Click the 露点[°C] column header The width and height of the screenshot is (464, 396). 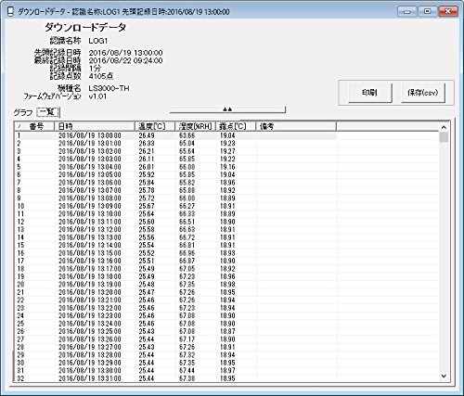click(236, 126)
